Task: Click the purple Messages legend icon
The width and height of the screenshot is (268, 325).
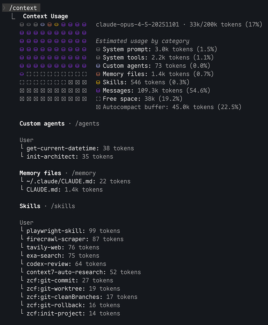Action: tap(98, 91)
